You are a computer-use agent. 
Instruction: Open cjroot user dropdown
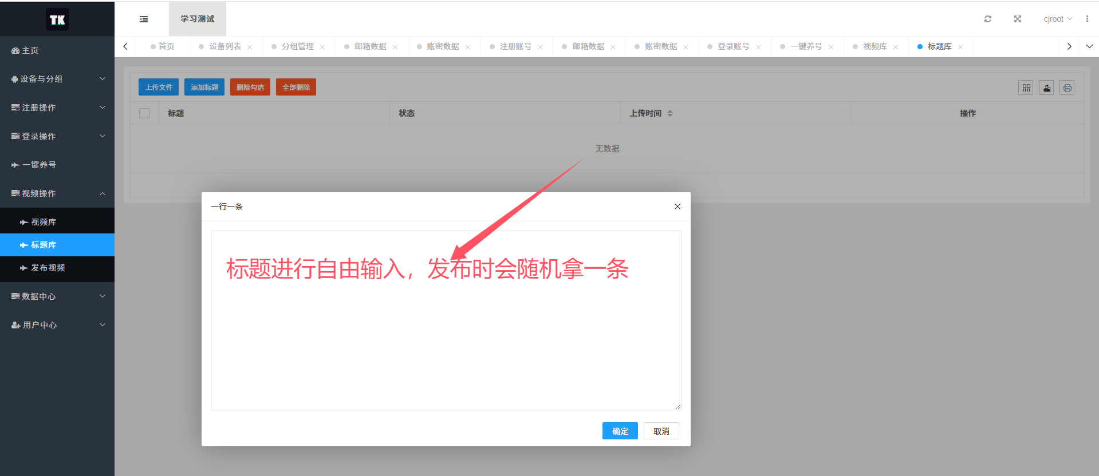click(x=1058, y=19)
